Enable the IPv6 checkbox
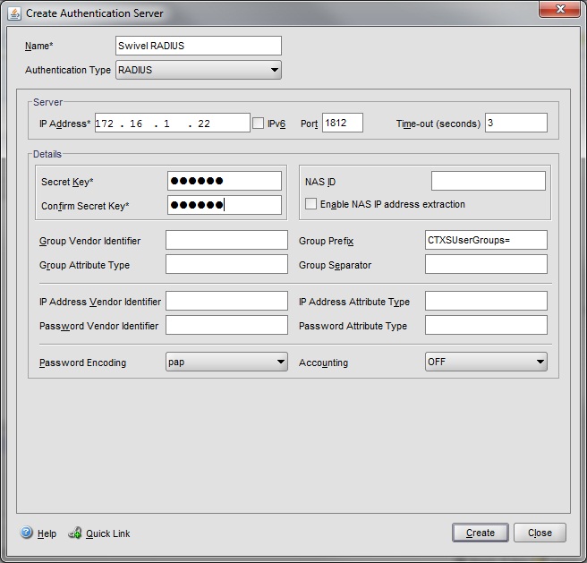Viewport: 587px width, 563px height. [x=258, y=124]
